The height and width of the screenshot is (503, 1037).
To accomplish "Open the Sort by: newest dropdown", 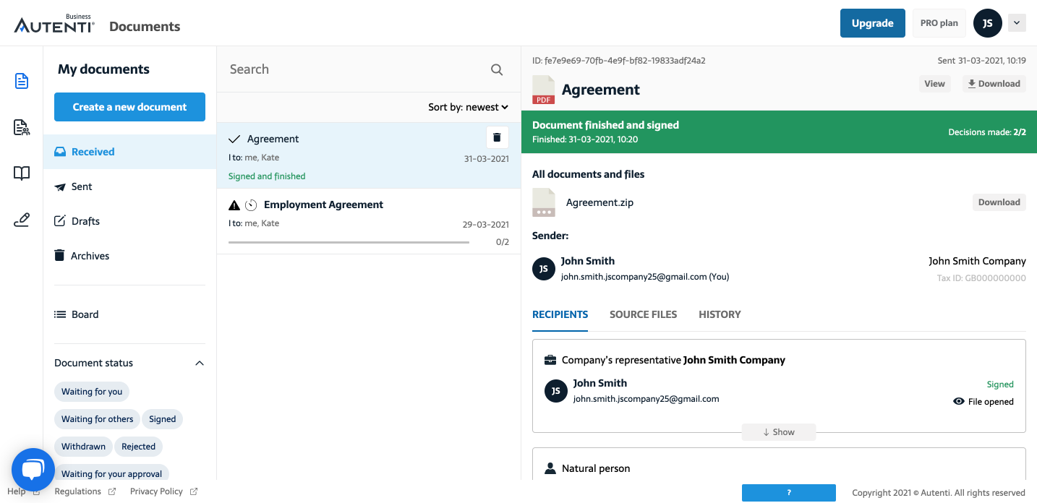I will coord(468,107).
